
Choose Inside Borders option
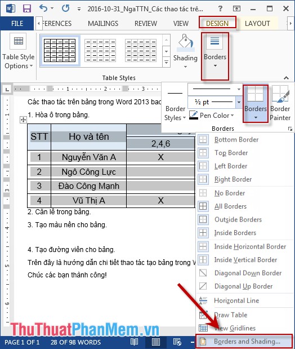(x=245, y=233)
